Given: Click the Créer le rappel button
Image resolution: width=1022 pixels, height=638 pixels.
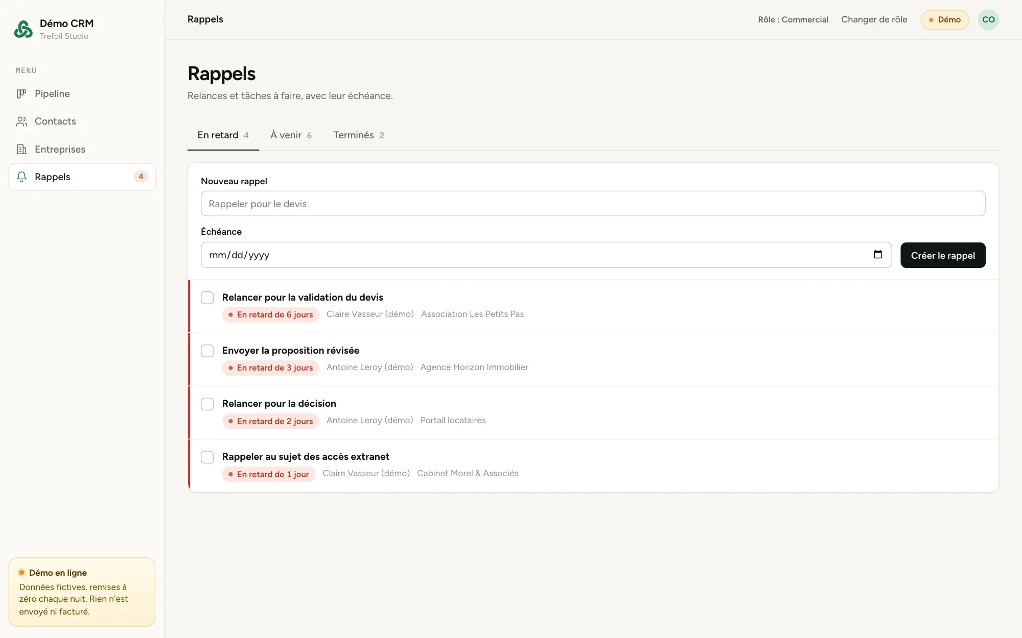Looking at the screenshot, I should (x=943, y=255).
